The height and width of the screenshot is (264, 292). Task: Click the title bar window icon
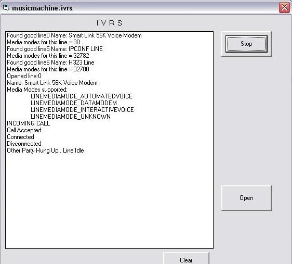[6, 8]
